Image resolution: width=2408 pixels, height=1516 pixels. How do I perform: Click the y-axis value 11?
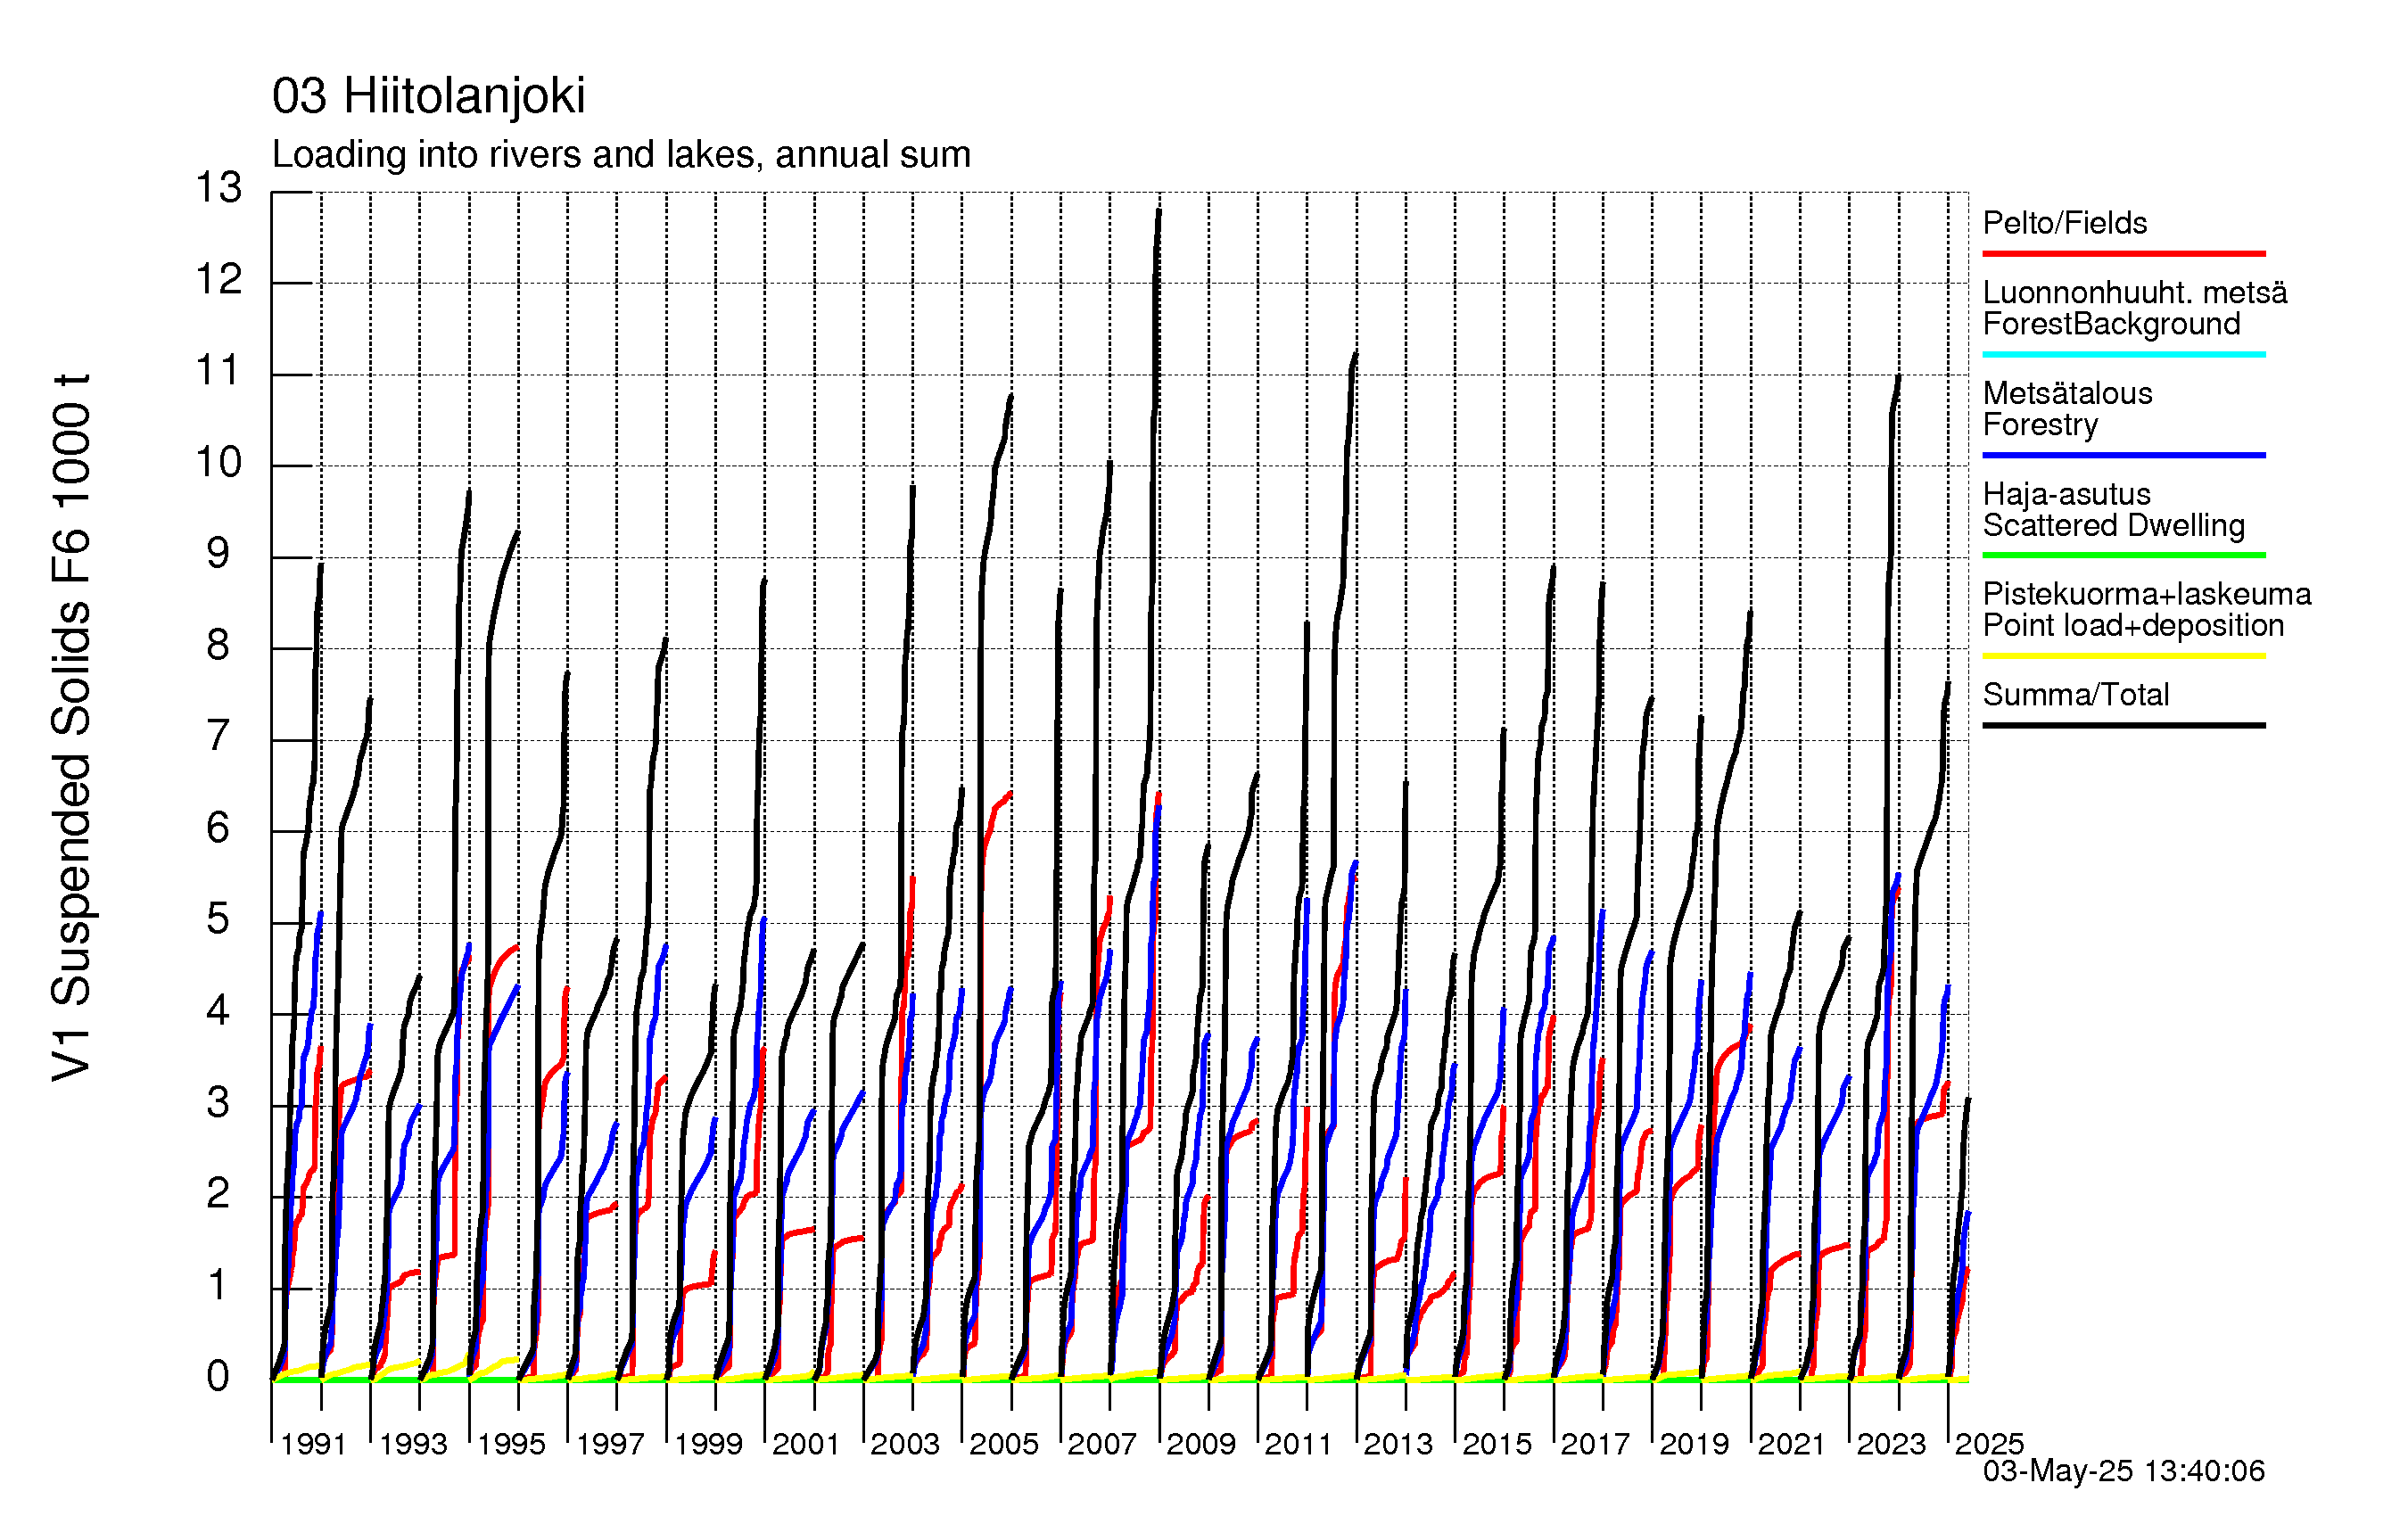(x=219, y=371)
